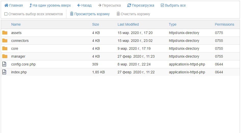Click Очистить корзину label
Viewport: 241px width, 133px height.
(135, 14)
